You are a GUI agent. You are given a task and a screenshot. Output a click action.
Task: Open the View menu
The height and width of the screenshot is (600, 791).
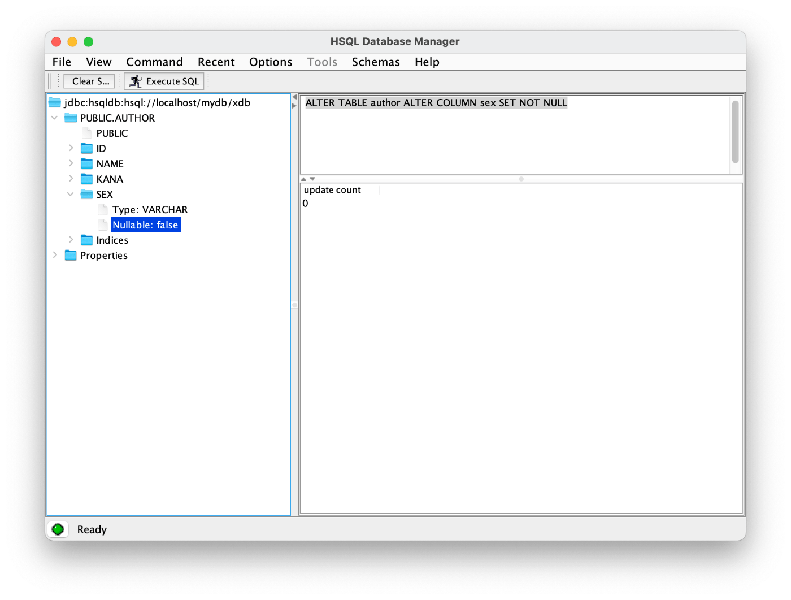click(99, 62)
